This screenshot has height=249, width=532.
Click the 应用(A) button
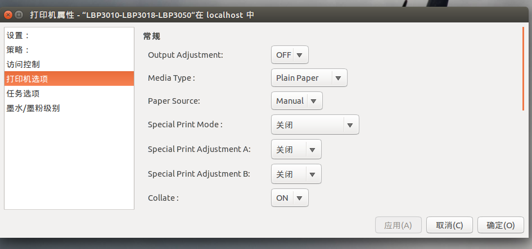(x=398, y=225)
